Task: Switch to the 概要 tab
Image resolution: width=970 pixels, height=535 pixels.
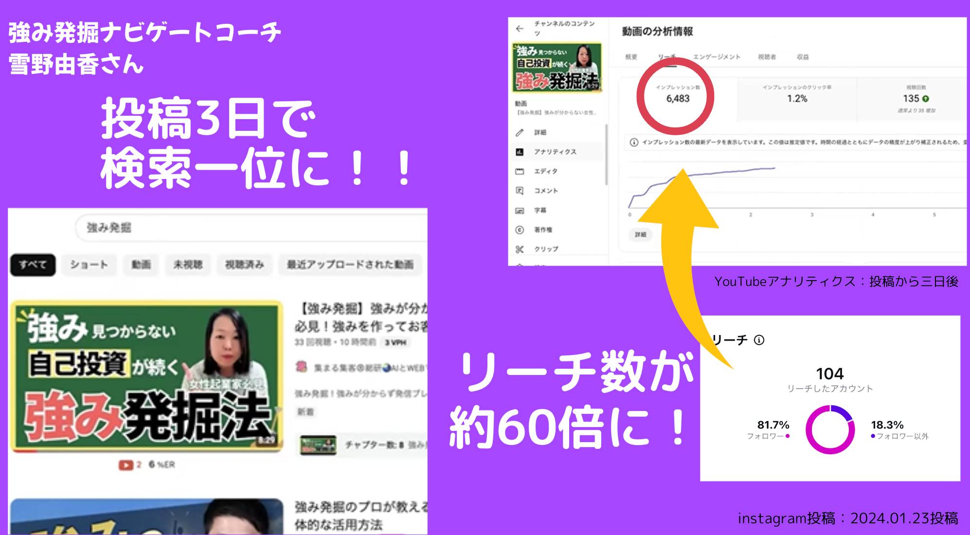Action: [x=631, y=57]
